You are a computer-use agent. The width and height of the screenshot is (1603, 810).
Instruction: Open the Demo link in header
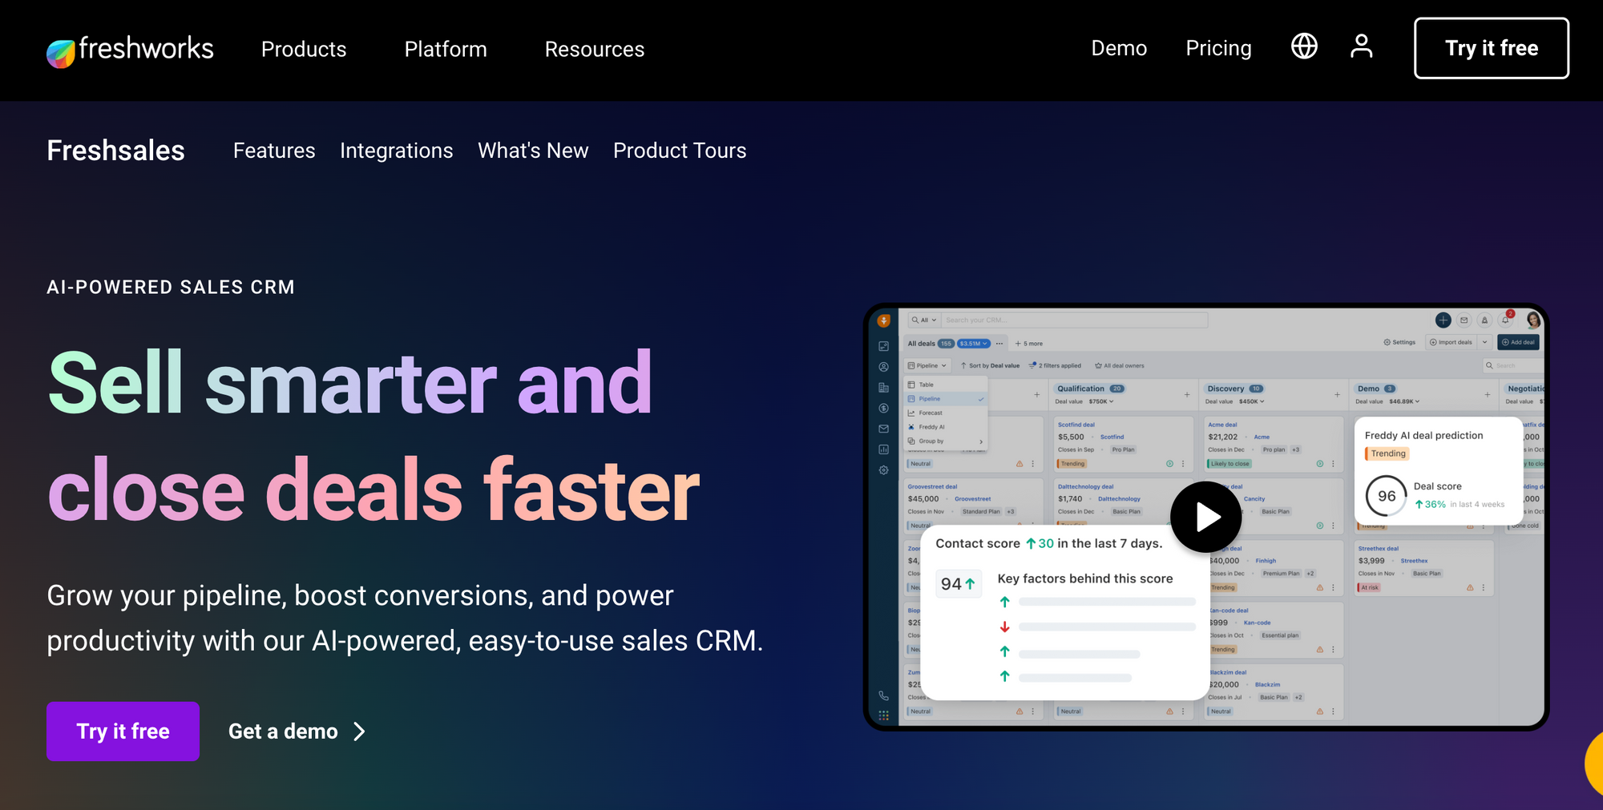[x=1119, y=48]
